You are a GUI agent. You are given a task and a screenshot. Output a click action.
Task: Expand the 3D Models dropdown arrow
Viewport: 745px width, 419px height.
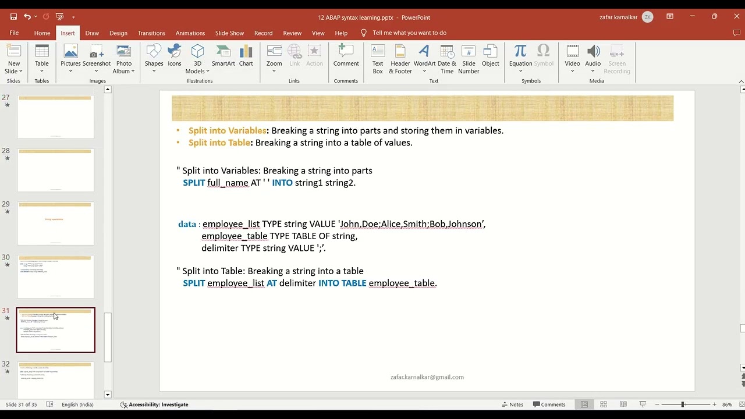(x=207, y=71)
